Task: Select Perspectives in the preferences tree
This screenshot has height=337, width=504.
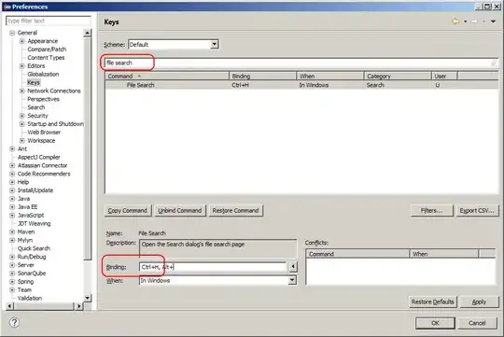Action: [x=43, y=99]
